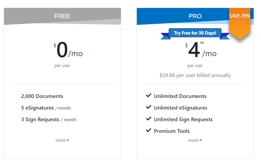The height and width of the screenshot is (166, 261).
Task: Click the Unlimited eSignatures feature label
Action: click(180, 108)
